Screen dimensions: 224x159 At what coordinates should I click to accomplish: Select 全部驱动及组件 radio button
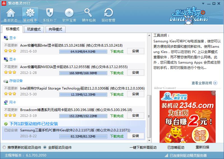pos(45,147)
